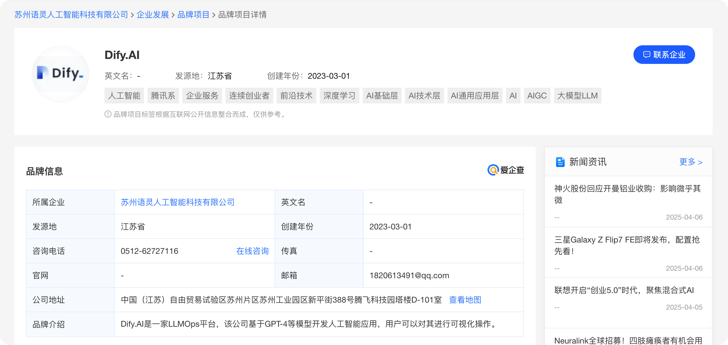Click 查看地图 beside the company address
This screenshot has height=345, width=728.
tap(465, 300)
